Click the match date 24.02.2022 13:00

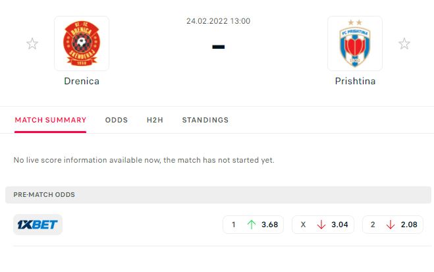(x=218, y=21)
